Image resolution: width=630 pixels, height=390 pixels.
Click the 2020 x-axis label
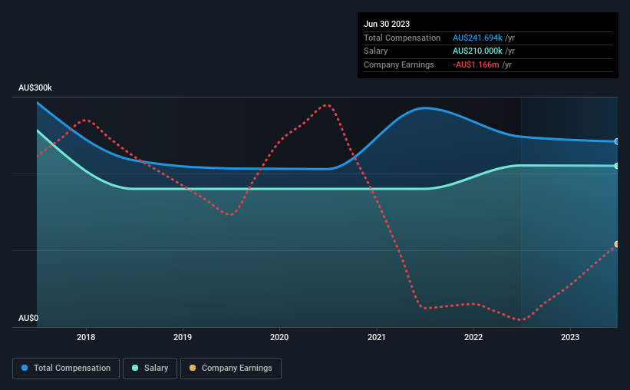tap(279, 337)
